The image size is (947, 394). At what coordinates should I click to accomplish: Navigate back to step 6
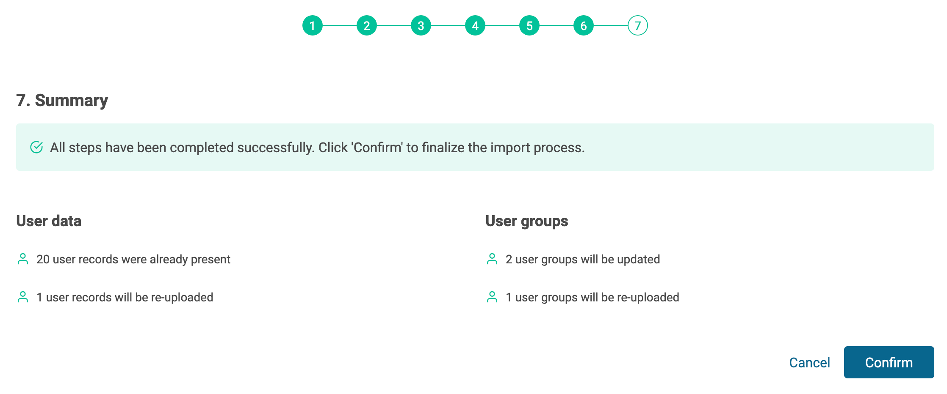(584, 26)
